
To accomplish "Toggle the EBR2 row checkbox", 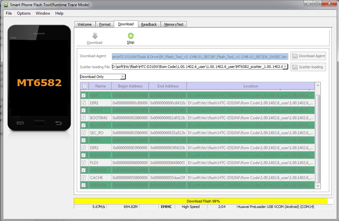I will pos(84,148).
